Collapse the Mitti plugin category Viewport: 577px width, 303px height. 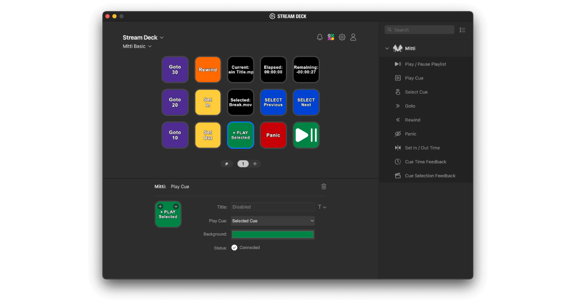tap(387, 48)
